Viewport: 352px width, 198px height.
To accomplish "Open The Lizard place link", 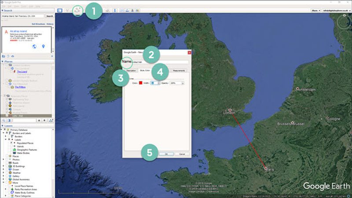I will click(22, 72).
